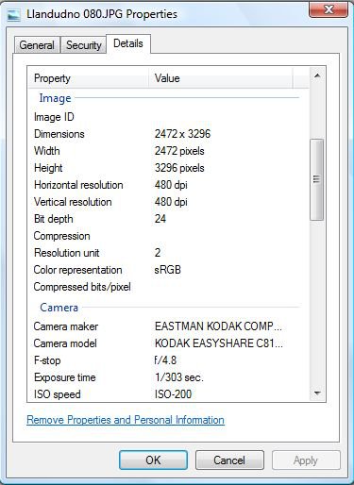The image size is (354, 485).
Task: Select the F-stop property row
Action: point(169,360)
